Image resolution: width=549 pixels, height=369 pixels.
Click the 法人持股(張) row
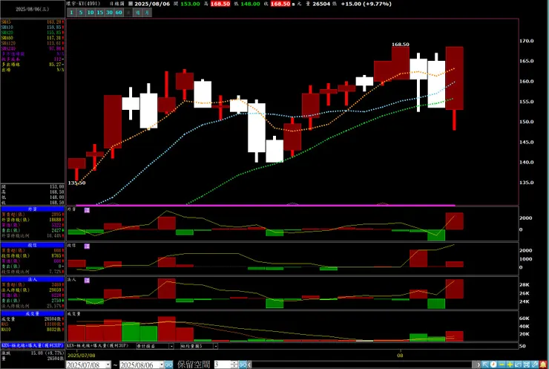(33, 290)
